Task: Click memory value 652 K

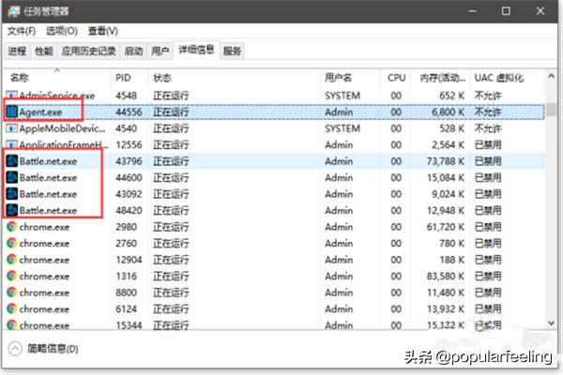Action: coord(452,96)
